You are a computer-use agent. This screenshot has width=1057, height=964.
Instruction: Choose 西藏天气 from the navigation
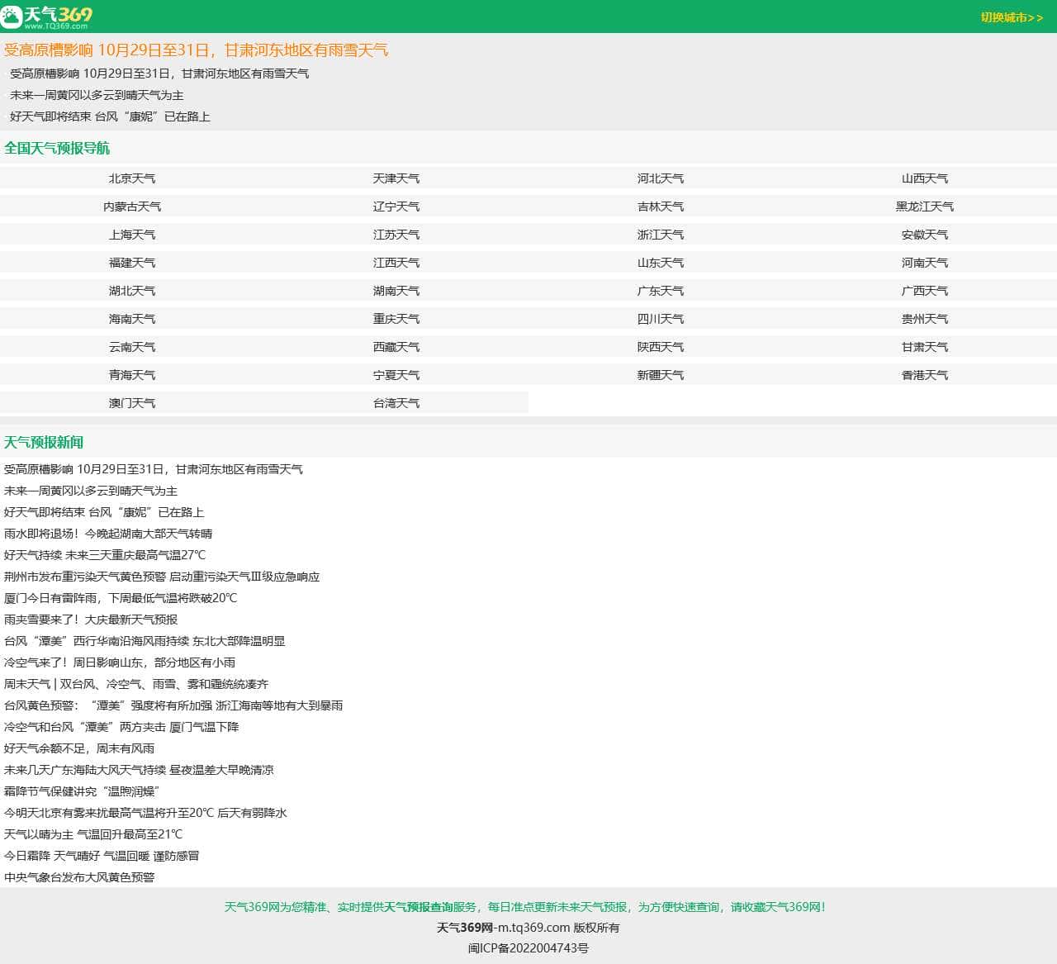(x=396, y=347)
